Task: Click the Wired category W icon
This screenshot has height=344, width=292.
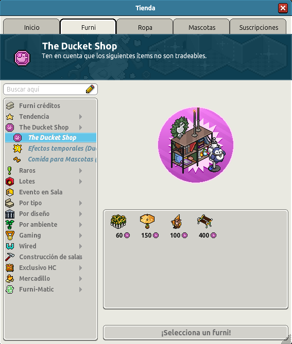Action: [10, 246]
